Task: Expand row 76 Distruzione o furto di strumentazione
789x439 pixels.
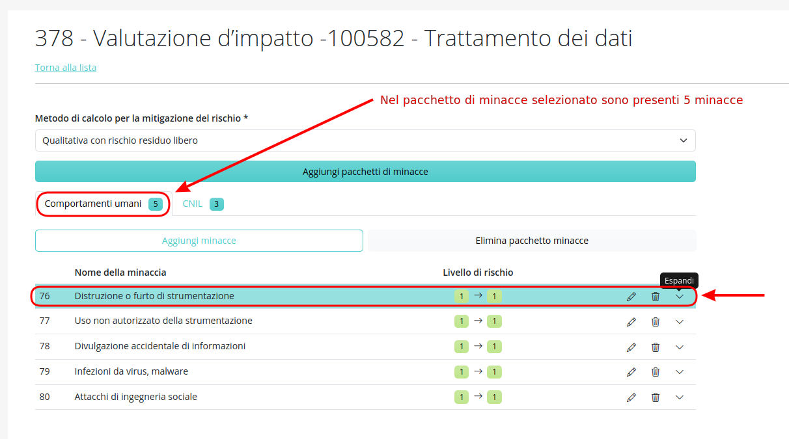Action: point(680,297)
